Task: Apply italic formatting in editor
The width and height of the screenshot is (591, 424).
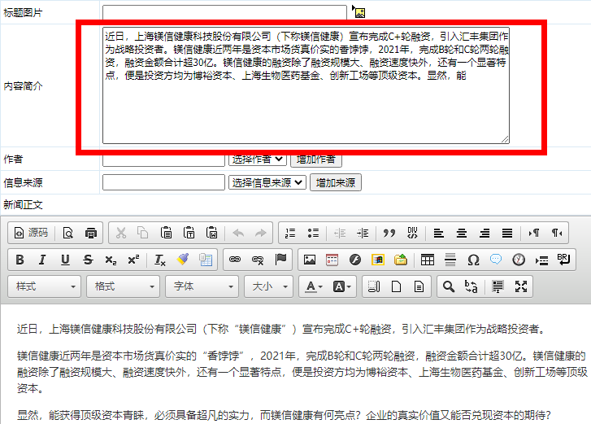Action: click(42, 260)
